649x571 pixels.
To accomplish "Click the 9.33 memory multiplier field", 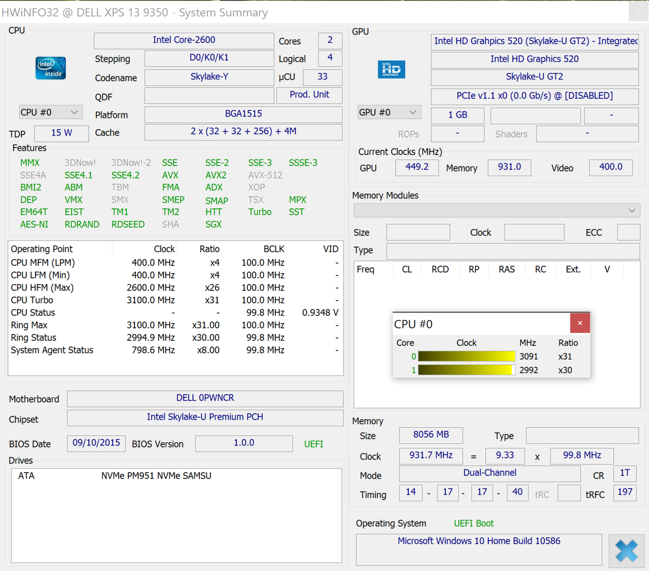I will [x=505, y=456].
